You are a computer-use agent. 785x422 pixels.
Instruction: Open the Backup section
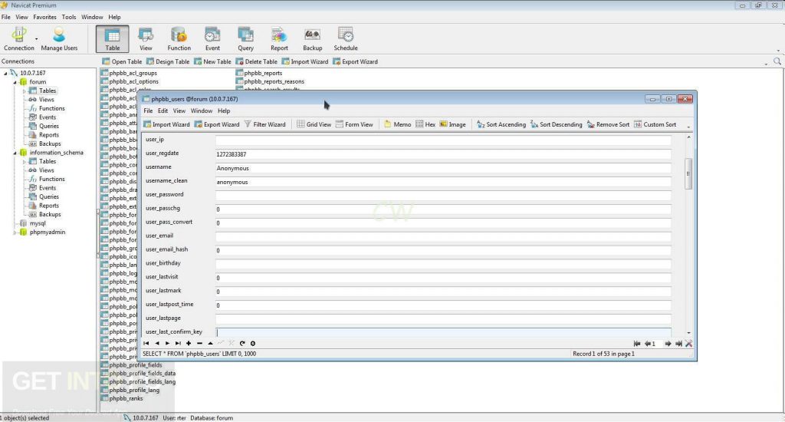(x=313, y=38)
